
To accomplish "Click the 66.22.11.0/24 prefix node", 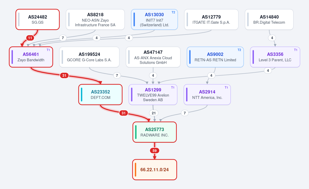I will tap(155, 170).
